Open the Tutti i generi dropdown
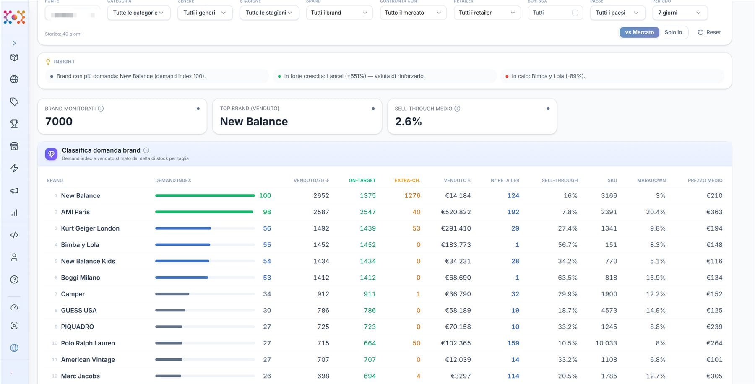Image resolution: width=755 pixels, height=384 pixels. pyautogui.click(x=205, y=13)
